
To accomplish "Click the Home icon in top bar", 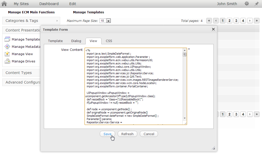I will [4, 4].
